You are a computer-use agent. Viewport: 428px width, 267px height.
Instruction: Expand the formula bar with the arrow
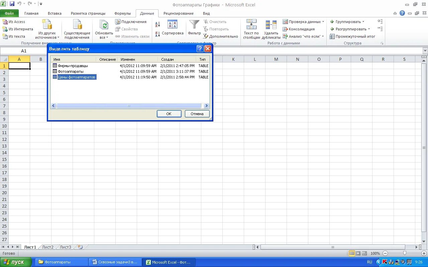(x=425, y=51)
